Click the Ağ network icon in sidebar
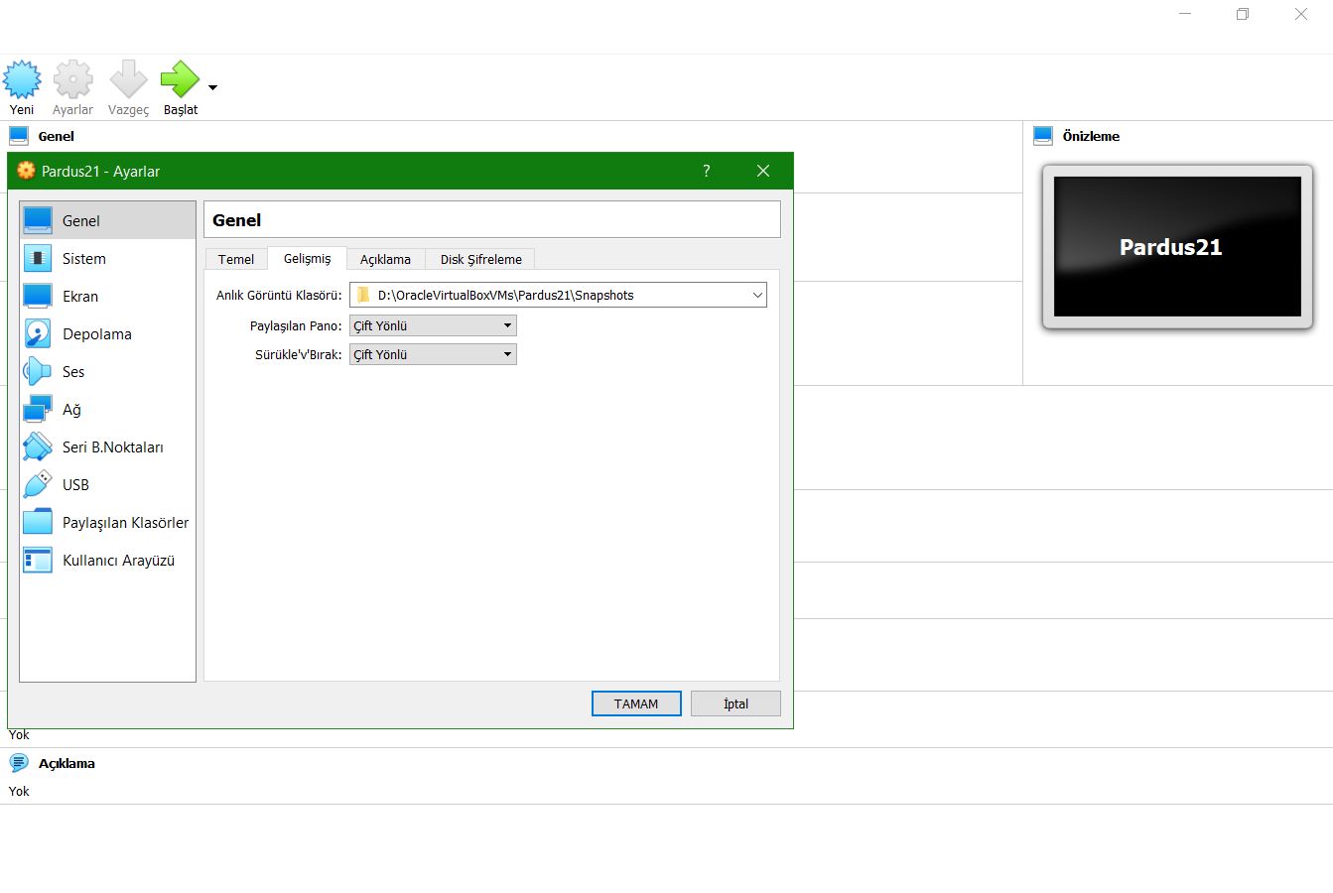The height and width of the screenshot is (893, 1333). pos(38,409)
